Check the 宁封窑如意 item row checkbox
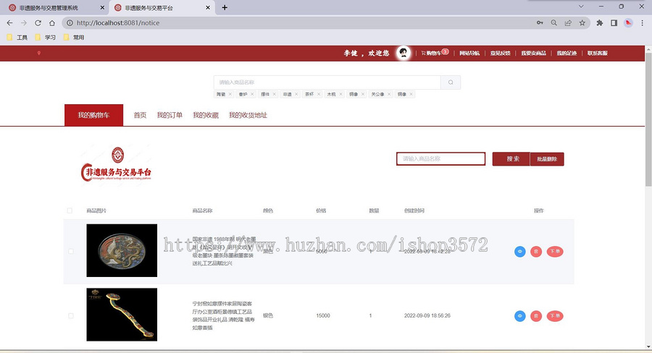Screen dimensions: 652x353 pyautogui.click(x=71, y=315)
